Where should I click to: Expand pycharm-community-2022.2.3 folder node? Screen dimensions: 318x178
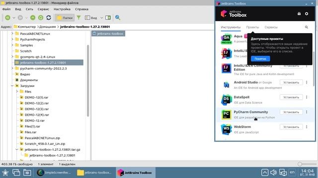tap(12, 68)
